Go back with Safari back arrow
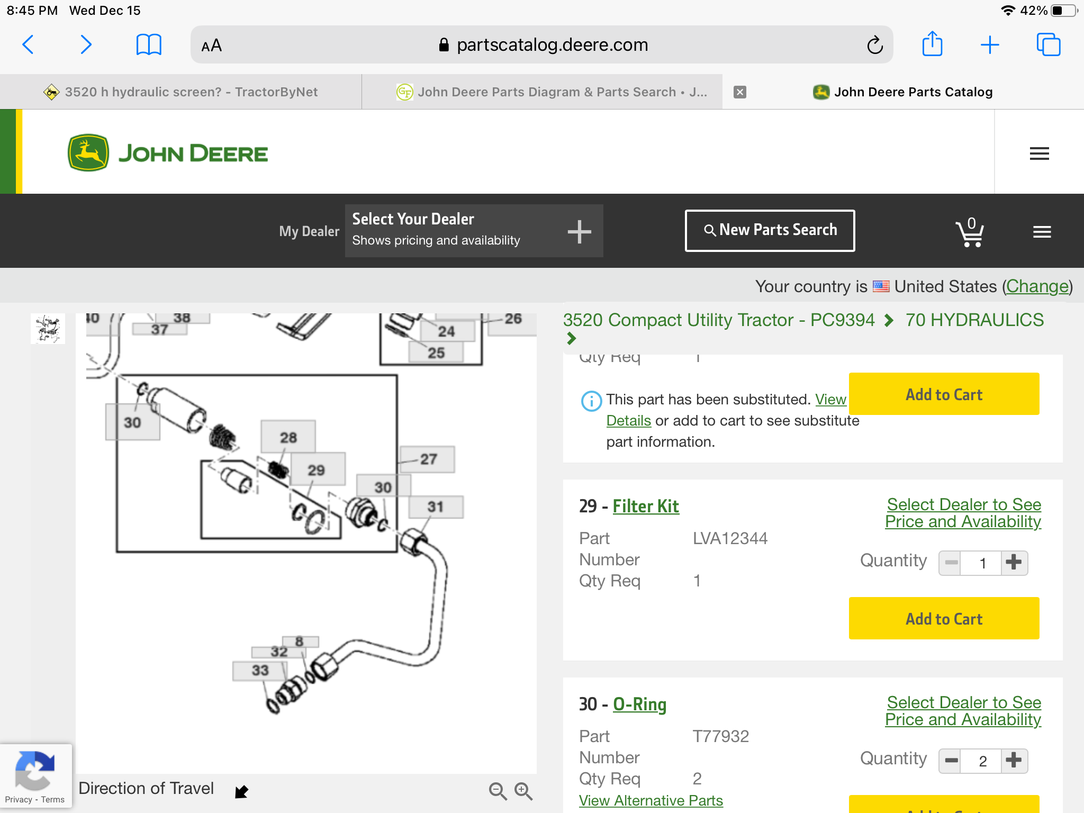Screen dimensions: 1084x813 pos(29,45)
